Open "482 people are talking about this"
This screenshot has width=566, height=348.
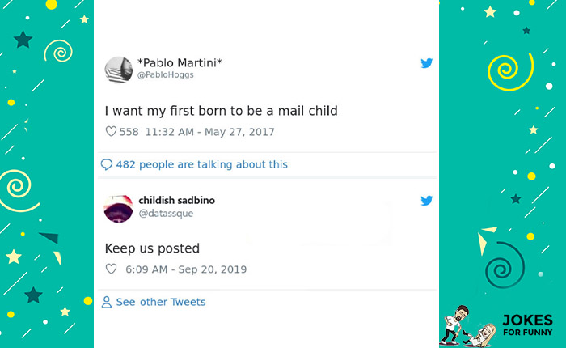201,164
